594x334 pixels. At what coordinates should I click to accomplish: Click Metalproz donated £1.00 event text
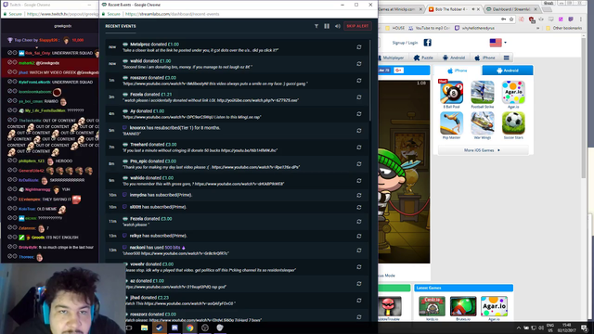[x=155, y=45]
